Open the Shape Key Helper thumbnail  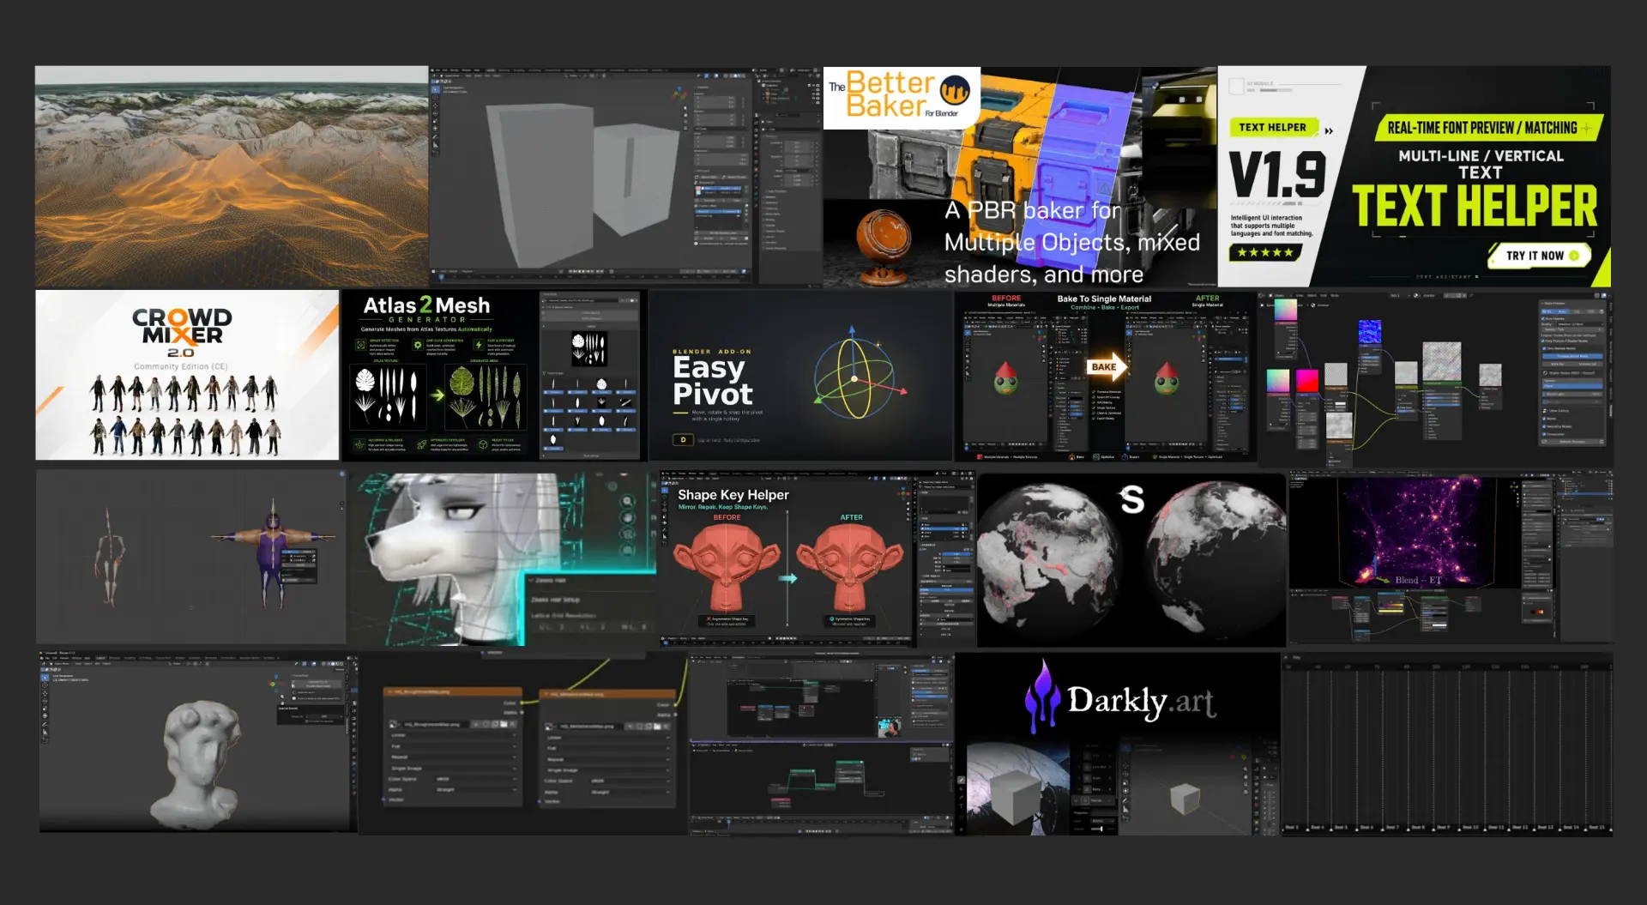[817, 558]
